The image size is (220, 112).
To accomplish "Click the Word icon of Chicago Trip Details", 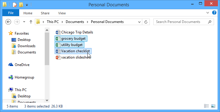I will [58, 32].
